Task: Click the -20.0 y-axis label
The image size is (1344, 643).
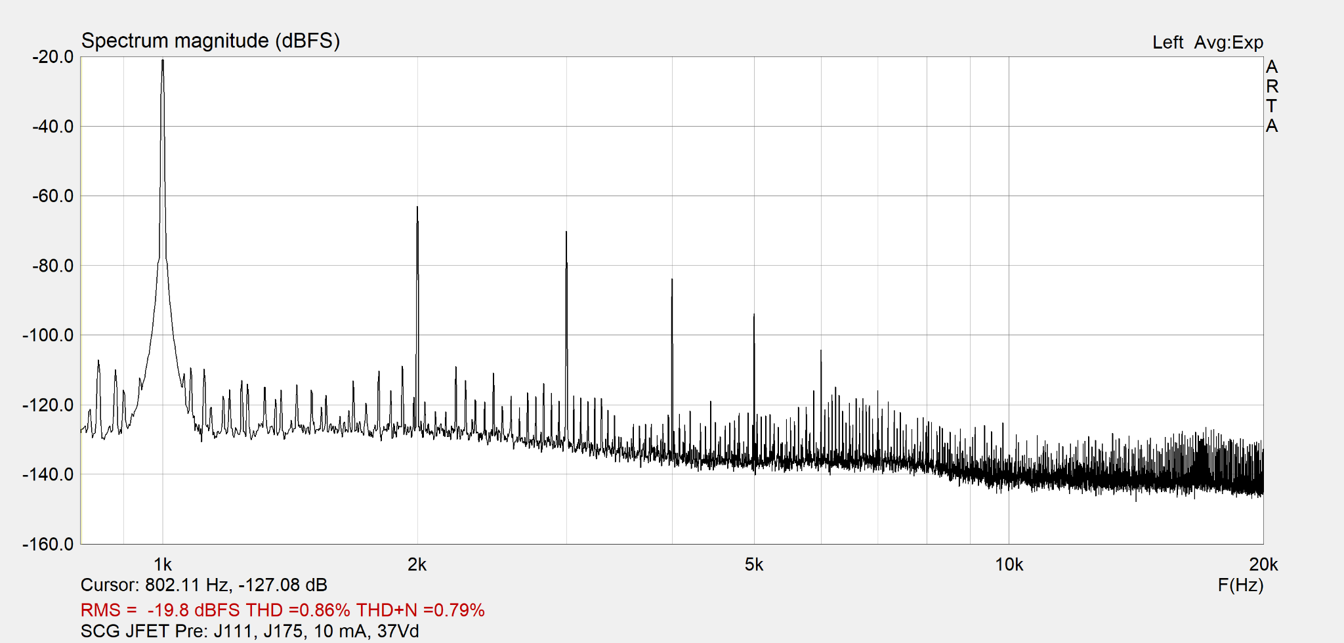Action: (x=53, y=57)
